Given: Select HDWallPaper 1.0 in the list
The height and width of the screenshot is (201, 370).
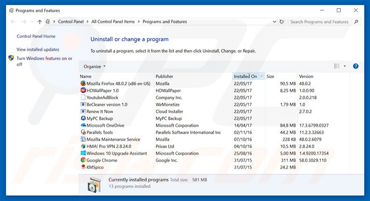Looking at the screenshot, I should [103, 90].
